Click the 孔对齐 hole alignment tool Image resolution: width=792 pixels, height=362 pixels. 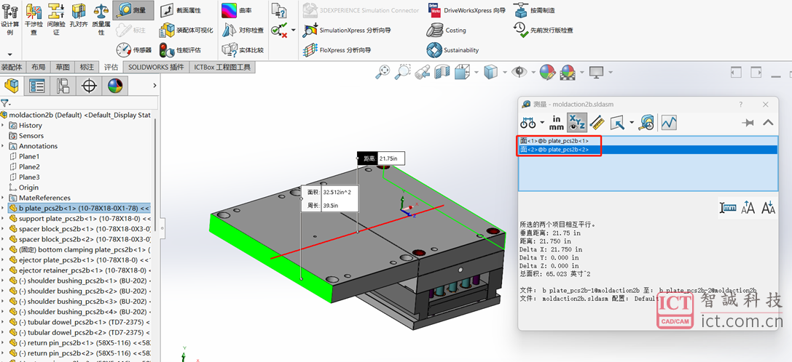(78, 15)
